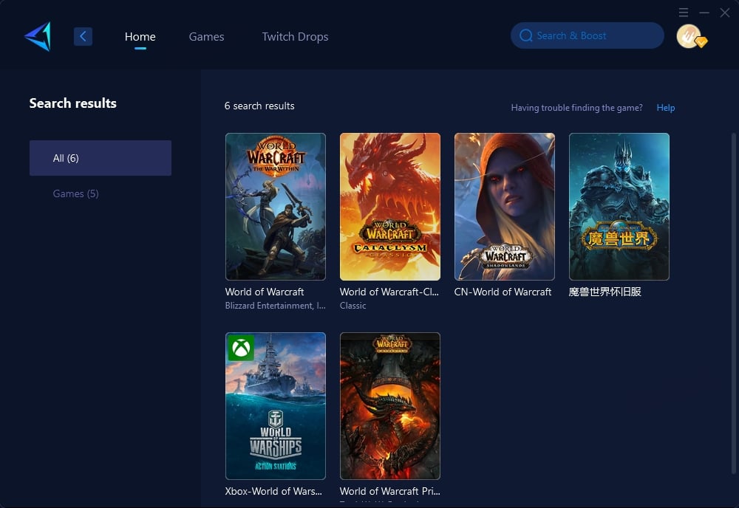Click the magnifier icon in search box

[526, 35]
